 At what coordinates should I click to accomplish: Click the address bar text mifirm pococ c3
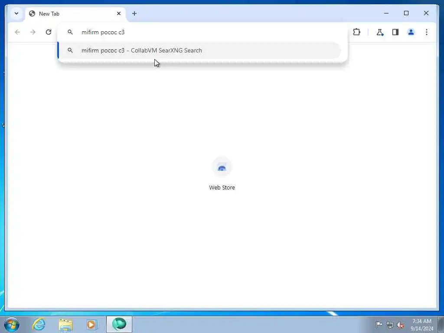click(103, 32)
